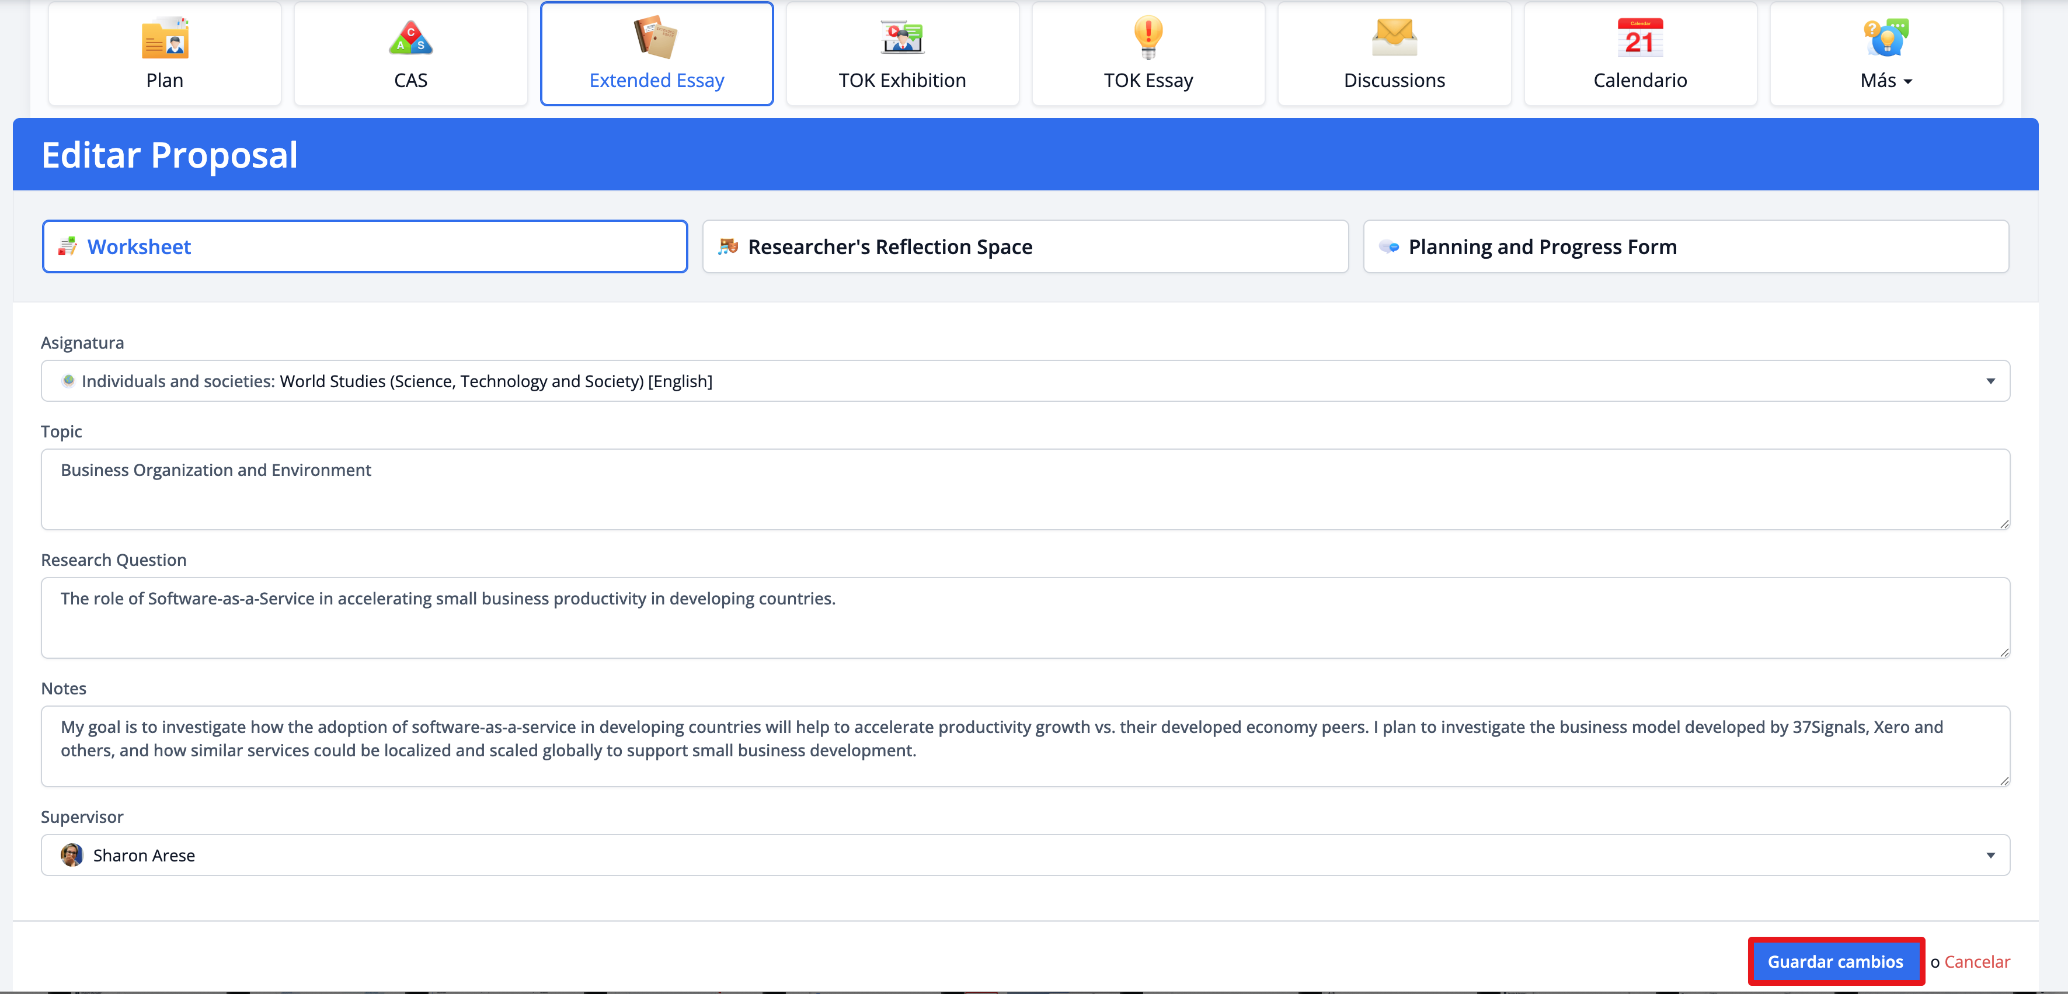Open the Supervisor dropdown arrow
This screenshot has width=2068, height=994.
[1990, 855]
